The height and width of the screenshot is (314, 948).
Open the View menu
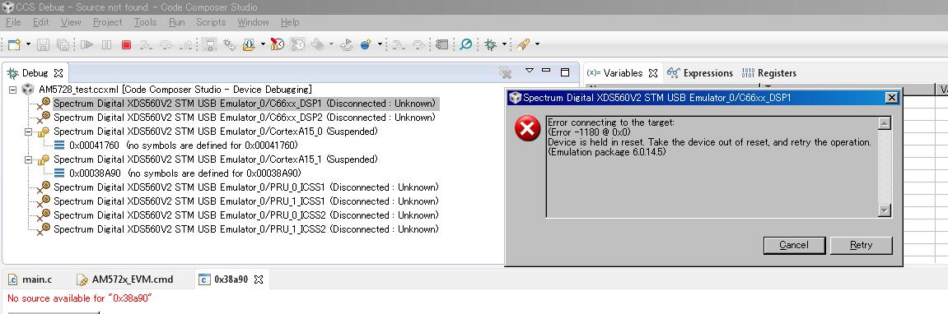71,22
